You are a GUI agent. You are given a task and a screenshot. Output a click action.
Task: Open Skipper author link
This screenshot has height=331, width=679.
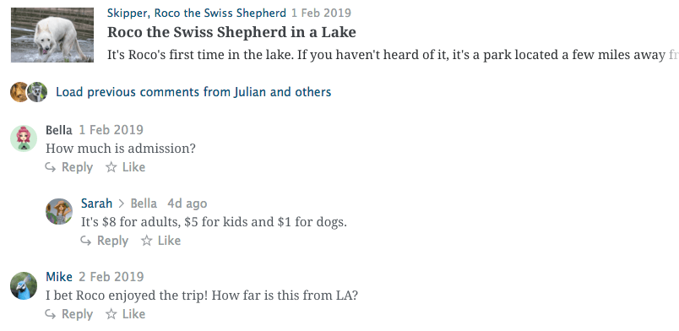[128, 13]
